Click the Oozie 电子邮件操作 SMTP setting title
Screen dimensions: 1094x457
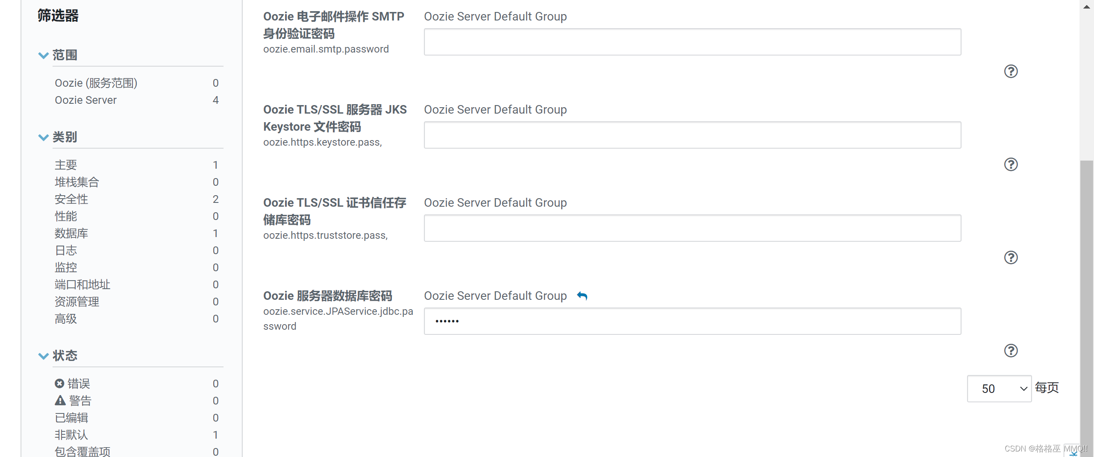(334, 25)
